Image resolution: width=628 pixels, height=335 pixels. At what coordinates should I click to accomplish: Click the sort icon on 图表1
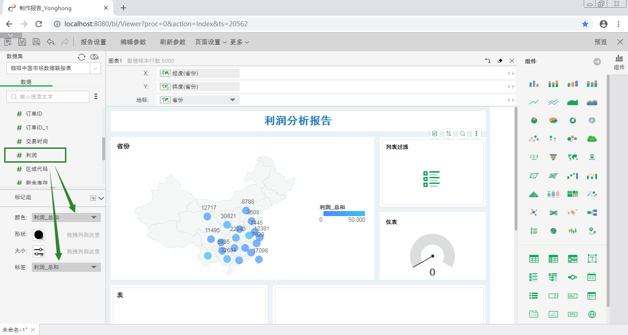click(448, 133)
